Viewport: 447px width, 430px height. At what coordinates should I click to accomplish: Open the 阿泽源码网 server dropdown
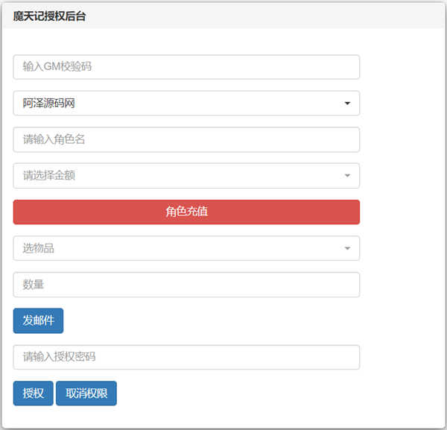[186, 104]
